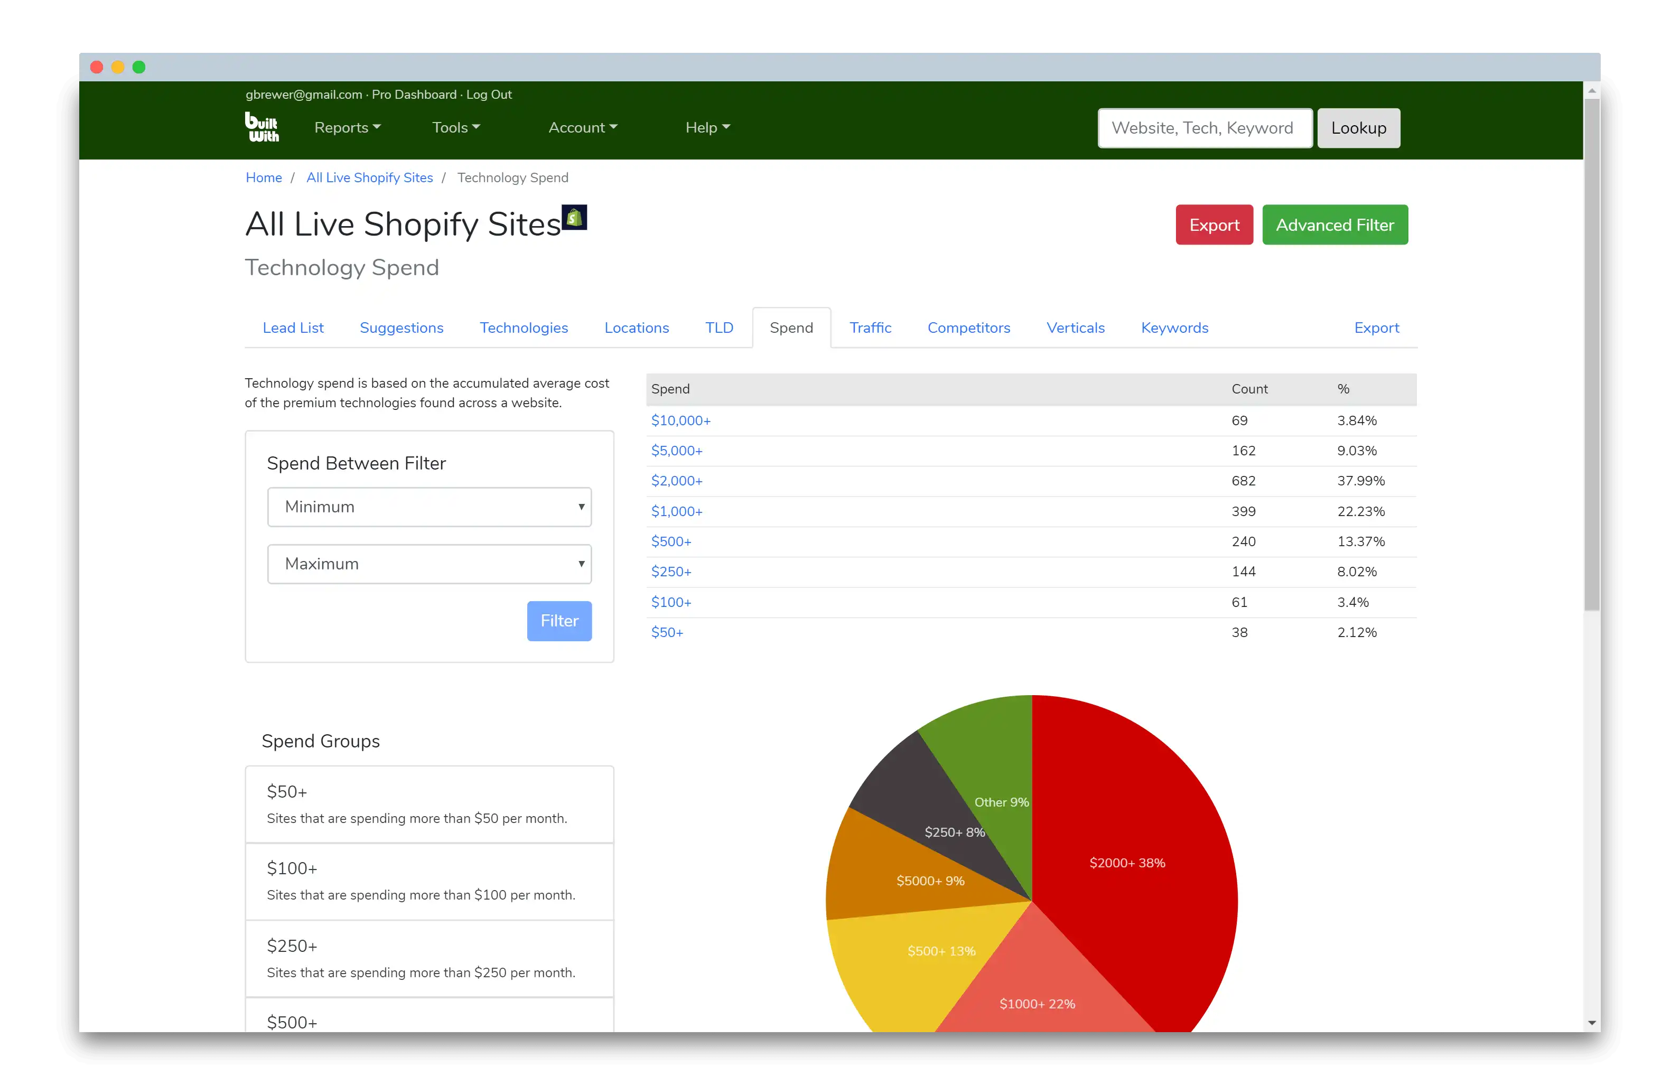Click the Lookup button
1680x1085 pixels.
[1358, 128]
